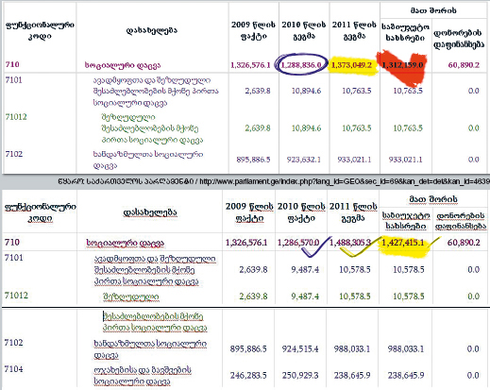Click the yellow-highlighted value 1,427,415.1
The height and width of the screenshot is (390, 490).
click(403, 243)
